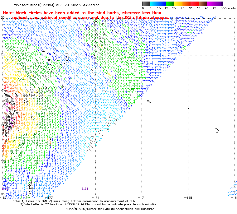Click the "NOAA/NESDIS/Center for Satellite Applications" credit line
The width and height of the screenshot is (237, 214).
pyautogui.click(x=110, y=209)
